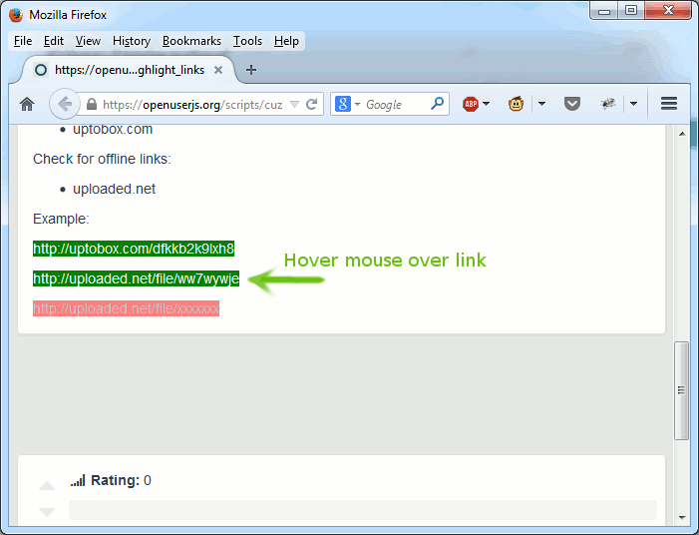Close the Firefox window
699x535 pixels.
pyautogui.click(x=668, y=10)
